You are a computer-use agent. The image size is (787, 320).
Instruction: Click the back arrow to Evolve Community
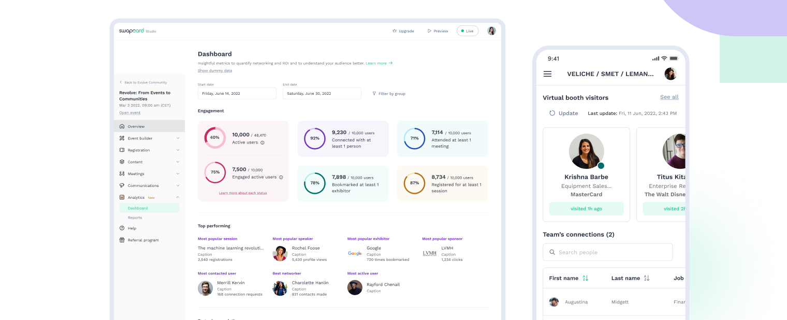tap(121, 82)
